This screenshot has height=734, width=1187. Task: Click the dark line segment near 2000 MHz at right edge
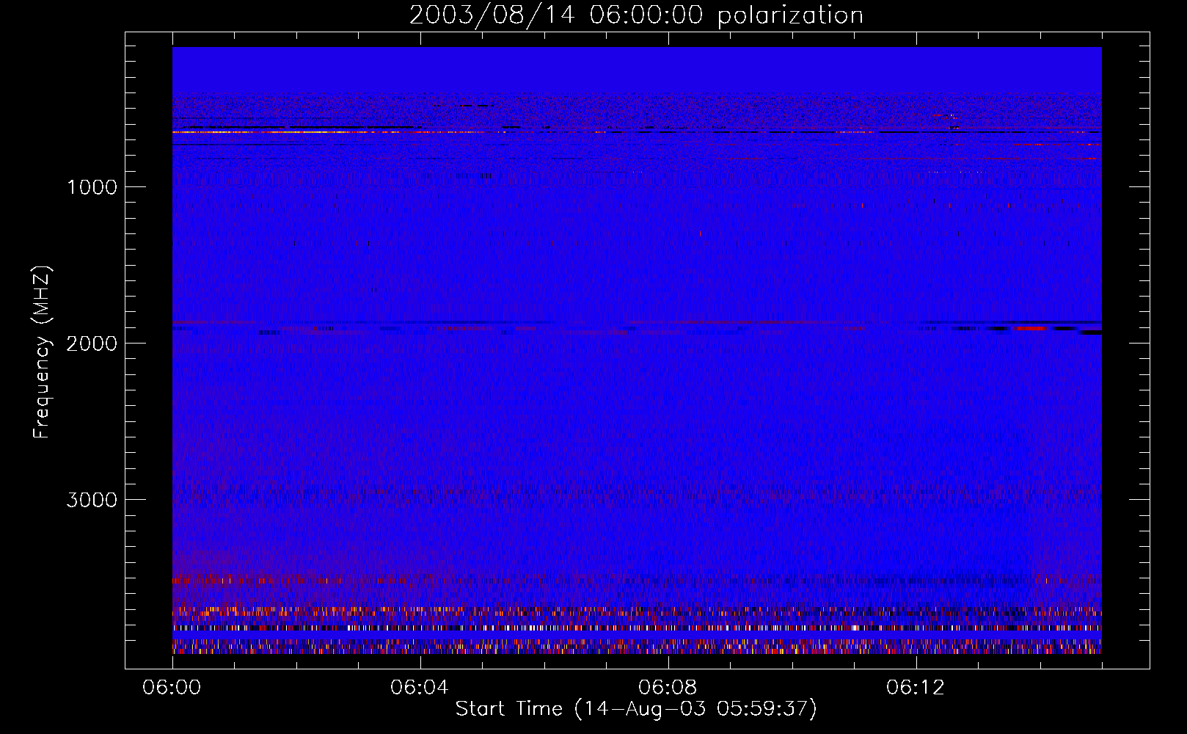click(x=1092, y=333)
